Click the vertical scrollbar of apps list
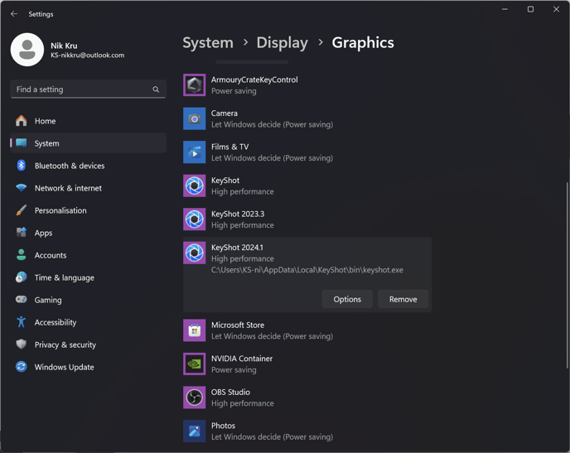570x453 pixels. pyautogui.click(x=567, y=275)
